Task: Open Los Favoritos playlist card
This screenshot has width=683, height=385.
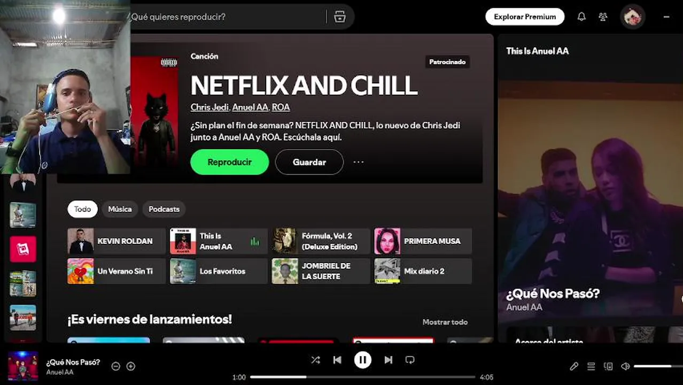Action: click(x=219, y=271)
